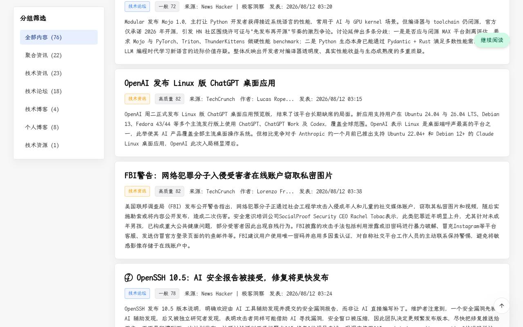Image resolution: width=523 pixels, height=327 pixels.
Task: Click the 发表: 2026/08/12 03:38 timestamp
Action: 331,191
